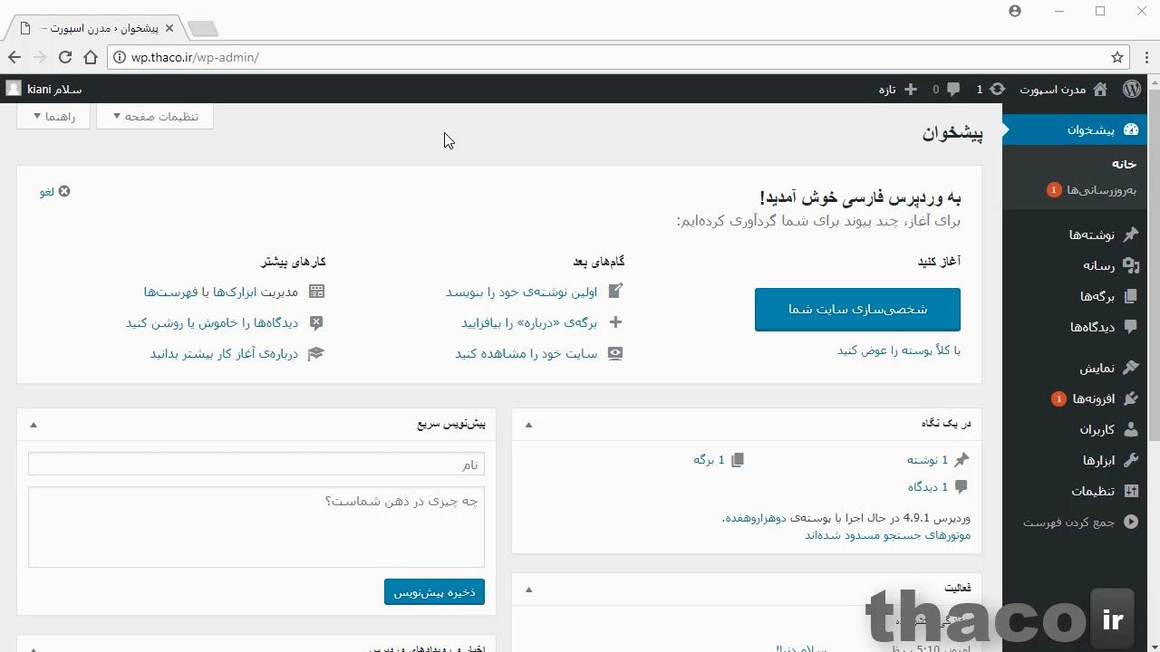Screen dimensions: 1160x652
Task: Click the kiani user avatar in the admin bar
Action: [13, 89]
